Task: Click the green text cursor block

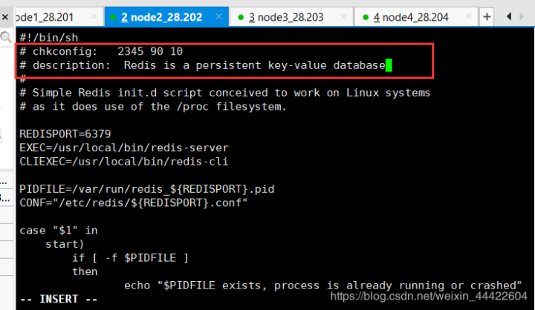Action: (x=389, y=65)
